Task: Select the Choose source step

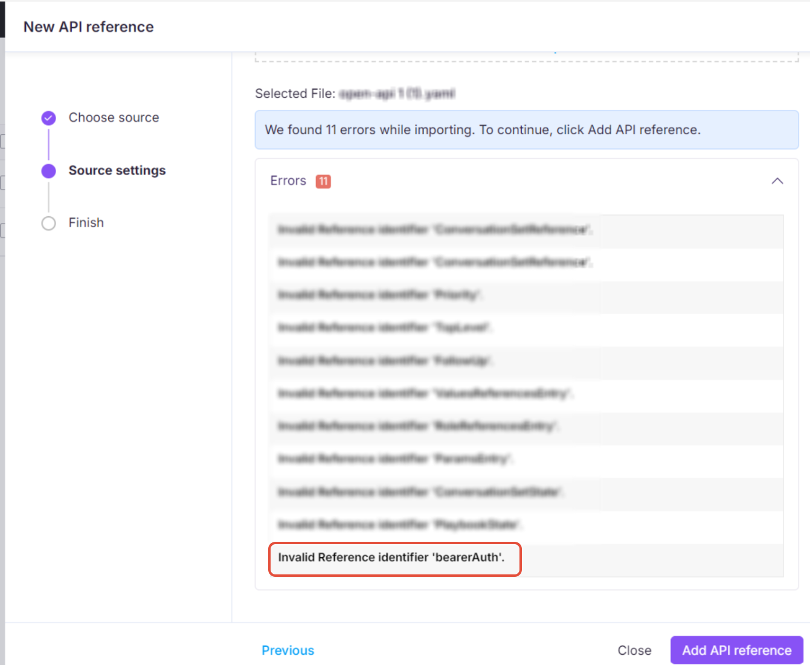Action: 114,118
